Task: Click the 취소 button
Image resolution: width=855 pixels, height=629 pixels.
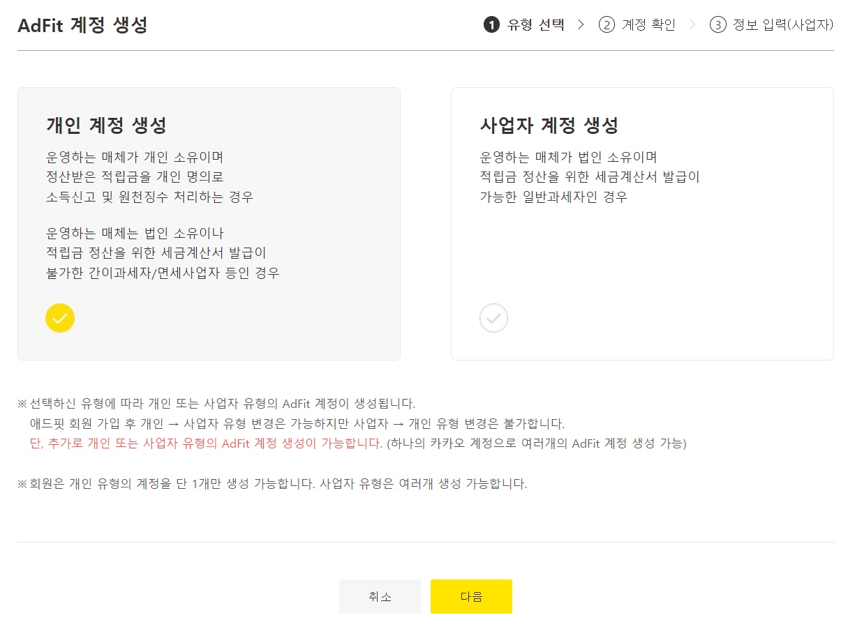Action: tap(380, 597)
